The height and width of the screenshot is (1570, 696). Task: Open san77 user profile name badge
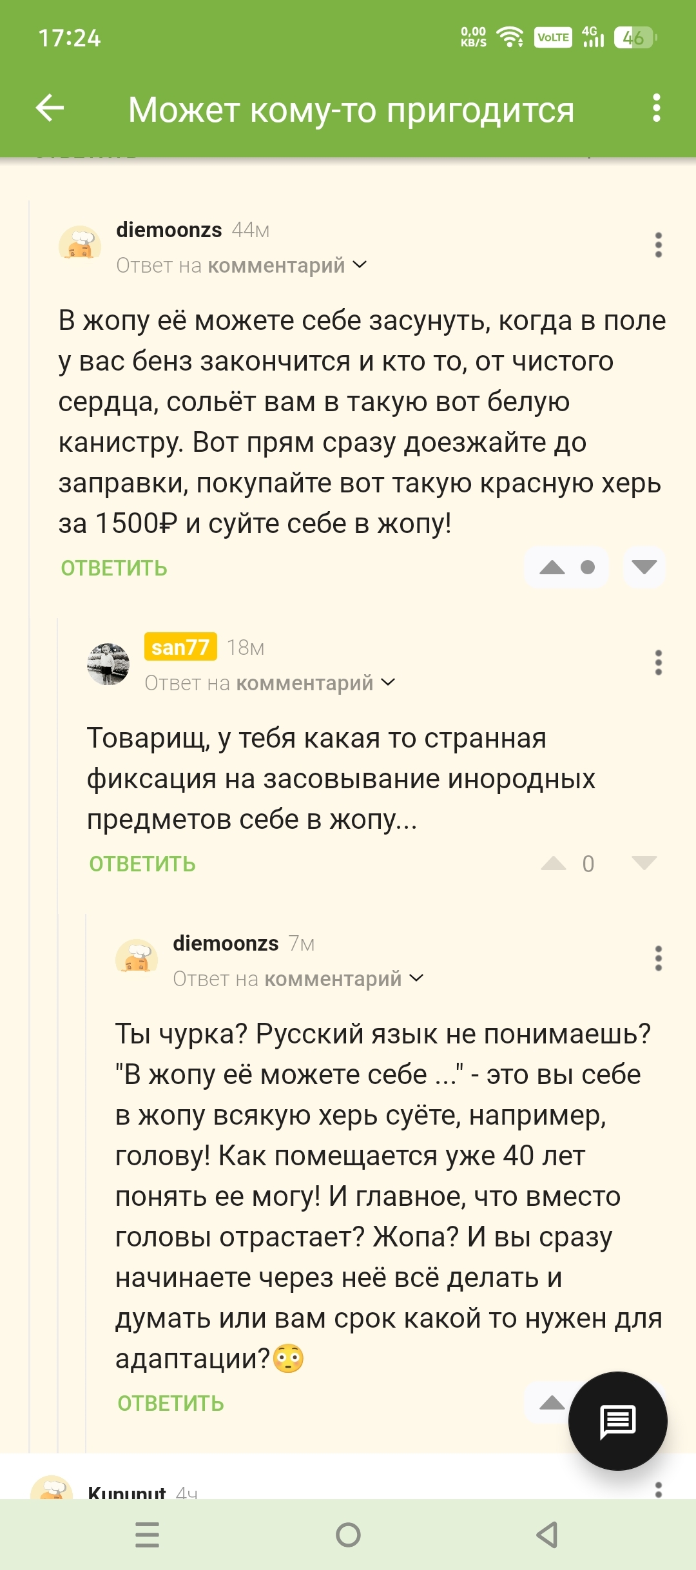point(180,647)
